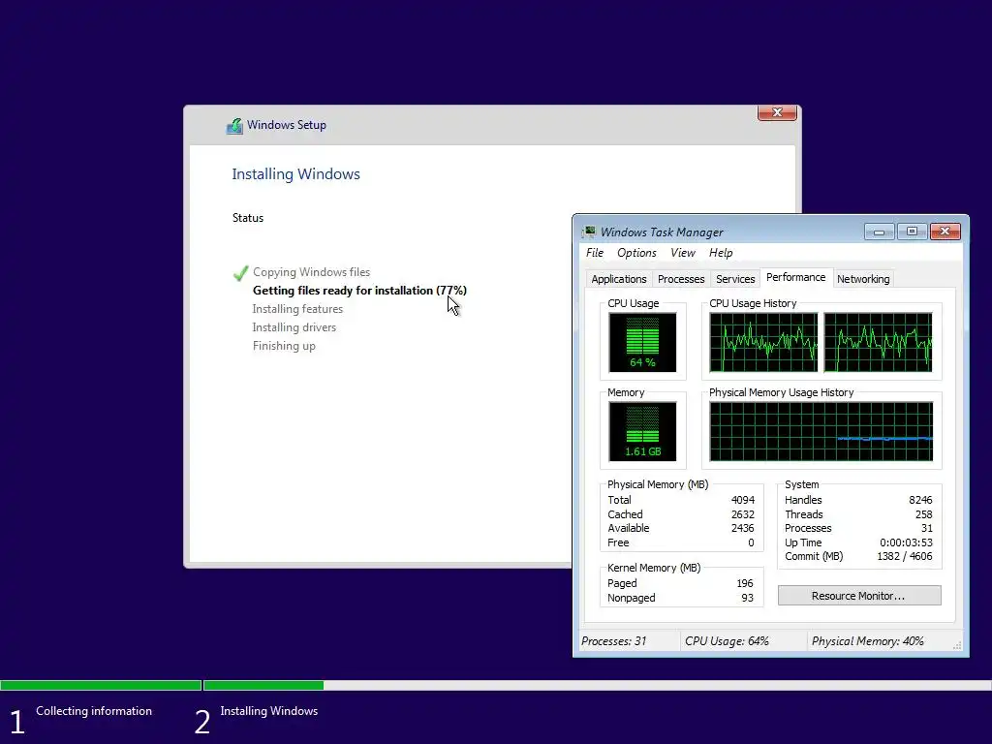Viewport: 992px width, 744px height.
Task: Click the 'Finishing up' status line
Action: pos(284,346)
